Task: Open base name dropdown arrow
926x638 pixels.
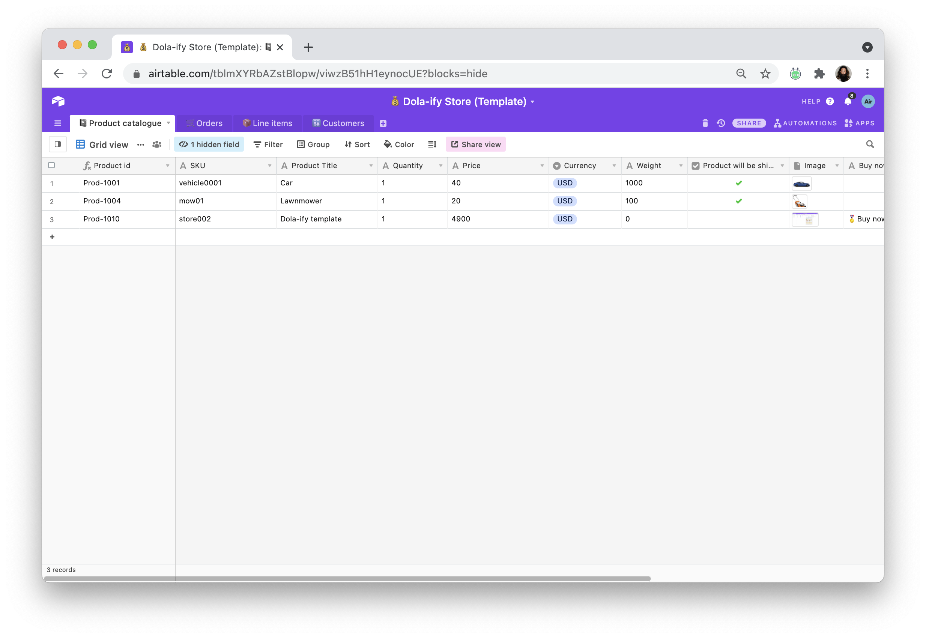Action: [x=532, y=102]
